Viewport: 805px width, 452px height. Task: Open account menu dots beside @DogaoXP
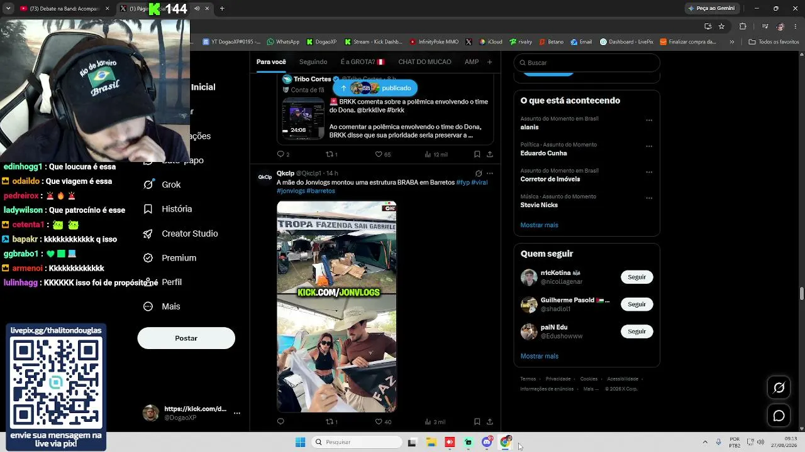click(237, 413)
